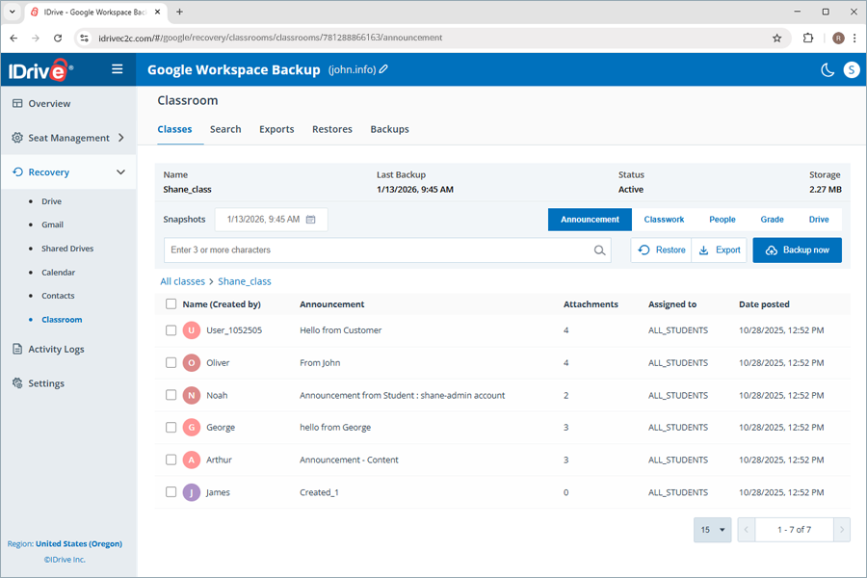Open the navigation hamburger menu

point(118,68)
